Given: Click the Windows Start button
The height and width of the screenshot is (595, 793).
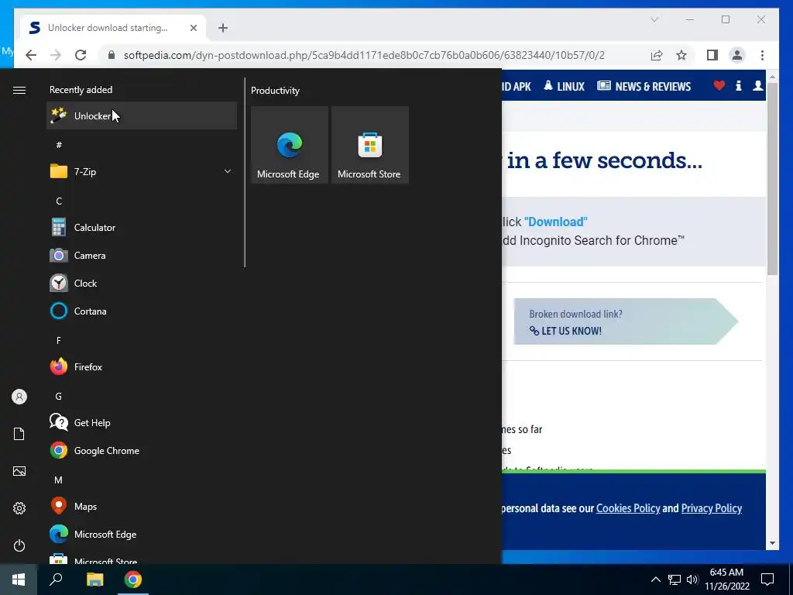Looking at the screenshot, I should (x=19, y=580).
